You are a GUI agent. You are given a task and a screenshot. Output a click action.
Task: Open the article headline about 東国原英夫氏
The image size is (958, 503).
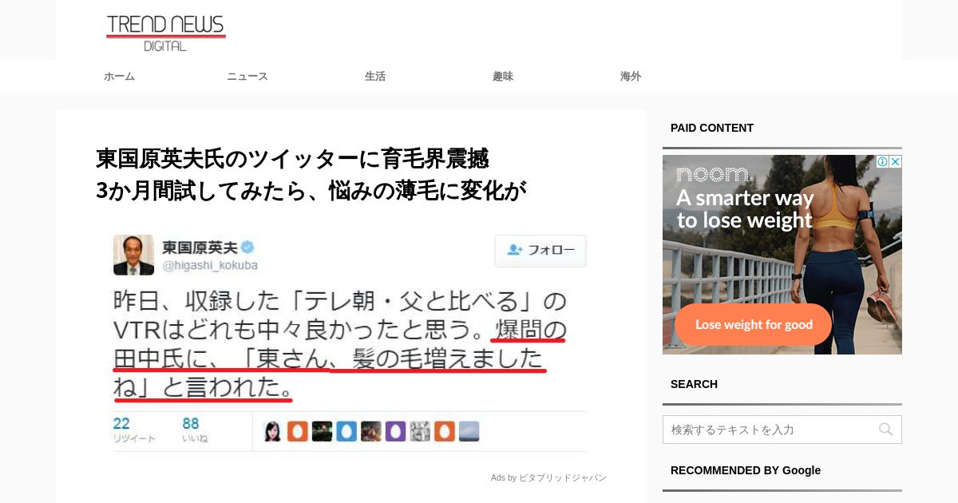point(311,175)
